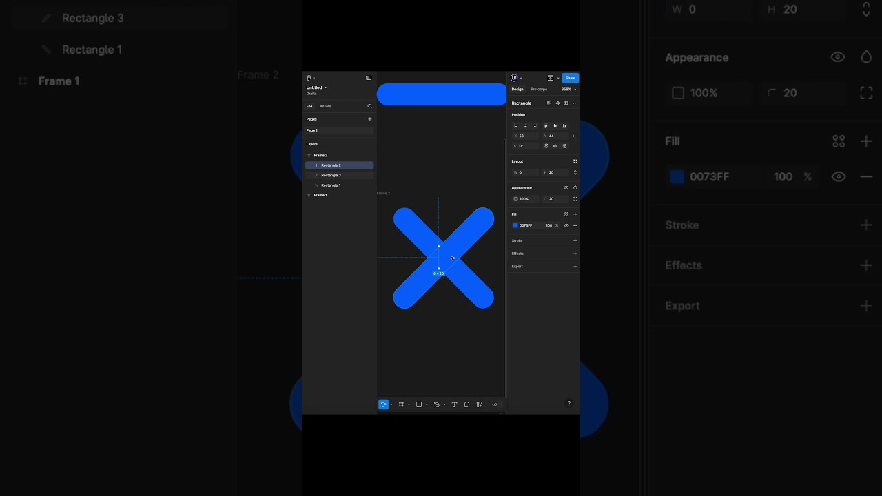
Task: Toggle fill visibility eye beside 0073FF
Action: [566, 225]
